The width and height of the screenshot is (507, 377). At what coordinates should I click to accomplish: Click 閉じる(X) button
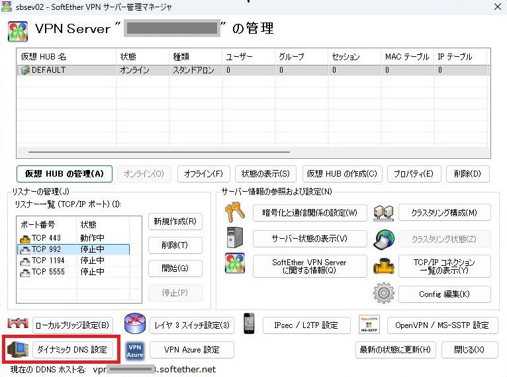tap(469, 350)
